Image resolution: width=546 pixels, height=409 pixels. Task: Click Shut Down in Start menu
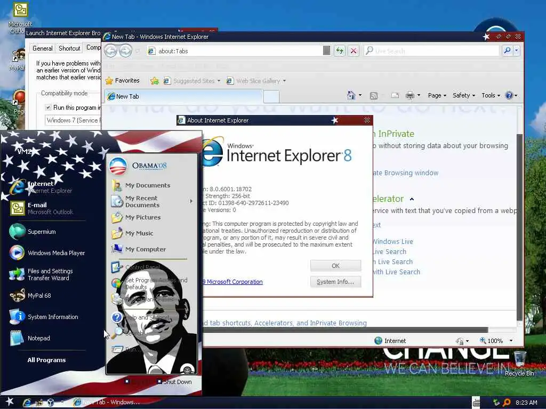[x=174, y=382]
